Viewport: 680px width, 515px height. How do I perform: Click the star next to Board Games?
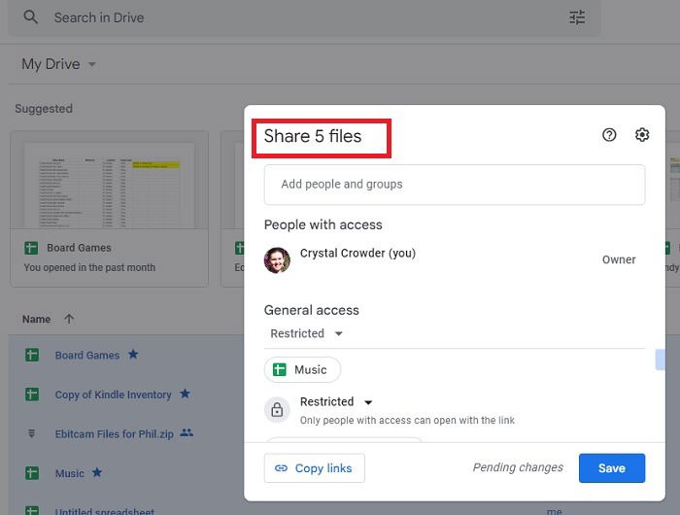point(133,355)
